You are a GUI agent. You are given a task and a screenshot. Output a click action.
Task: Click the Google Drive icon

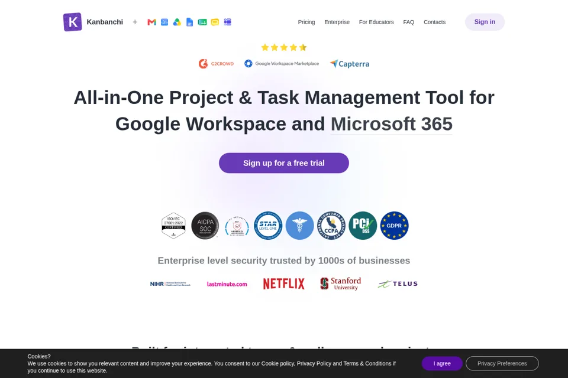[177, 22]
